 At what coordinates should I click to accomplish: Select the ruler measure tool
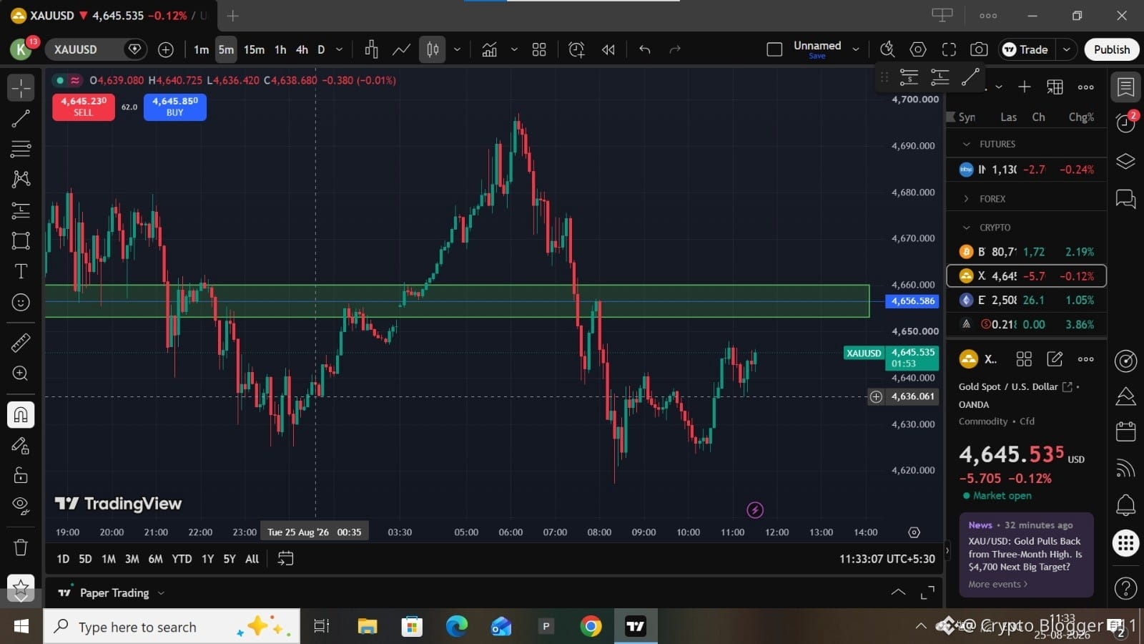(21, 343)
